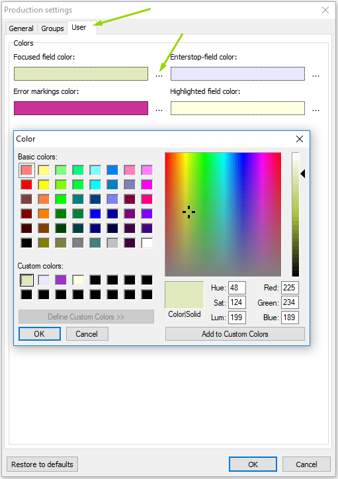
Task: Open the Error markings color ellipsis button
Action: tap(159, 109)
